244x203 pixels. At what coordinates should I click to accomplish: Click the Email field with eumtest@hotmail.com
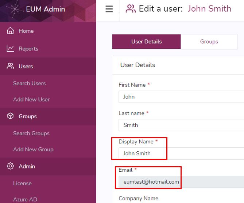point(181,182)
